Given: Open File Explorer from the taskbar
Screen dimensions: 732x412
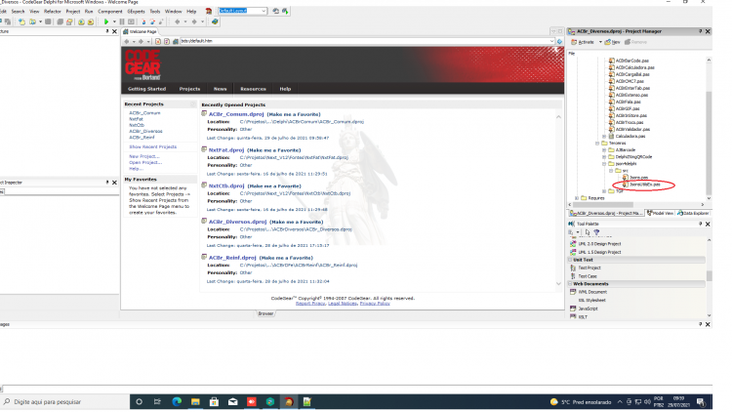Looking at the screenshot, I should [x=195, y=401].
